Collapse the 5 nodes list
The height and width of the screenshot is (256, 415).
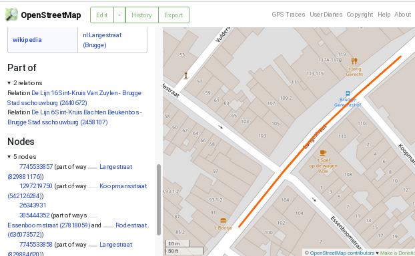(x=9, y=157)
